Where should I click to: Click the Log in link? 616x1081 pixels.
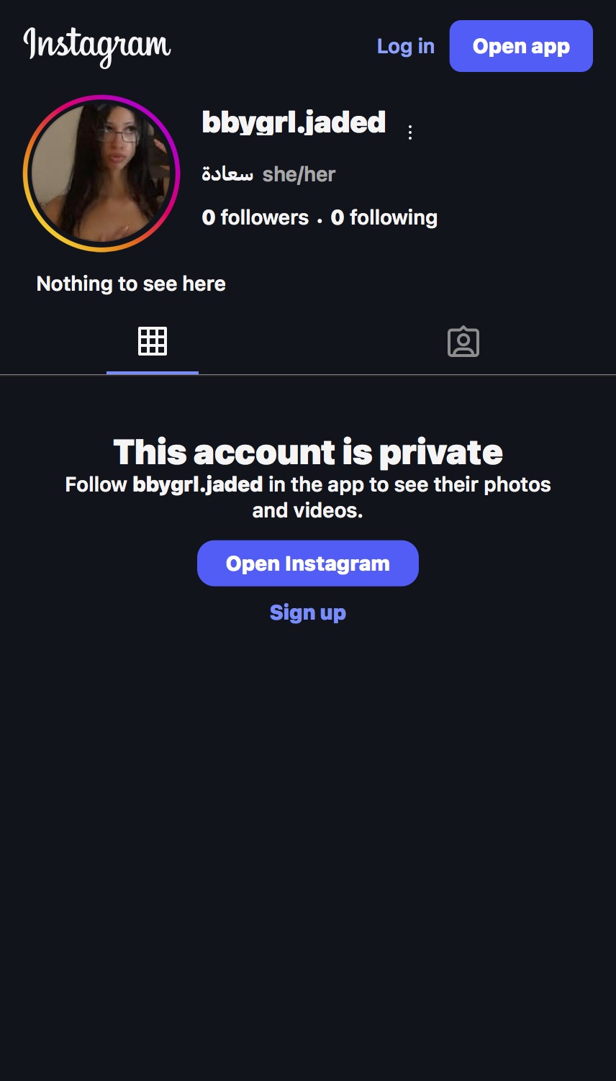[x=406, y=46]
